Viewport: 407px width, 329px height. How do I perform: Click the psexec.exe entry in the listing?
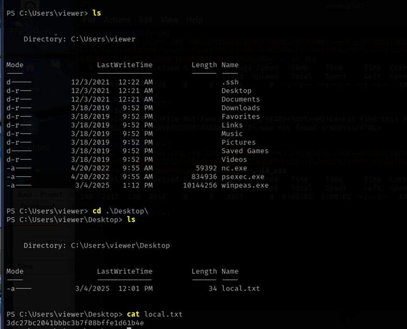click(243, 177)
